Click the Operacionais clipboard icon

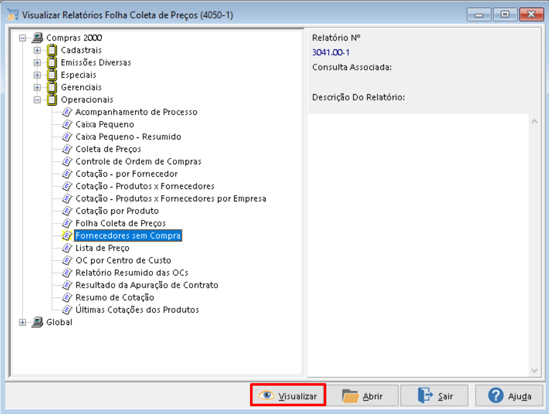pyautogui.click(x=52, y=100)
